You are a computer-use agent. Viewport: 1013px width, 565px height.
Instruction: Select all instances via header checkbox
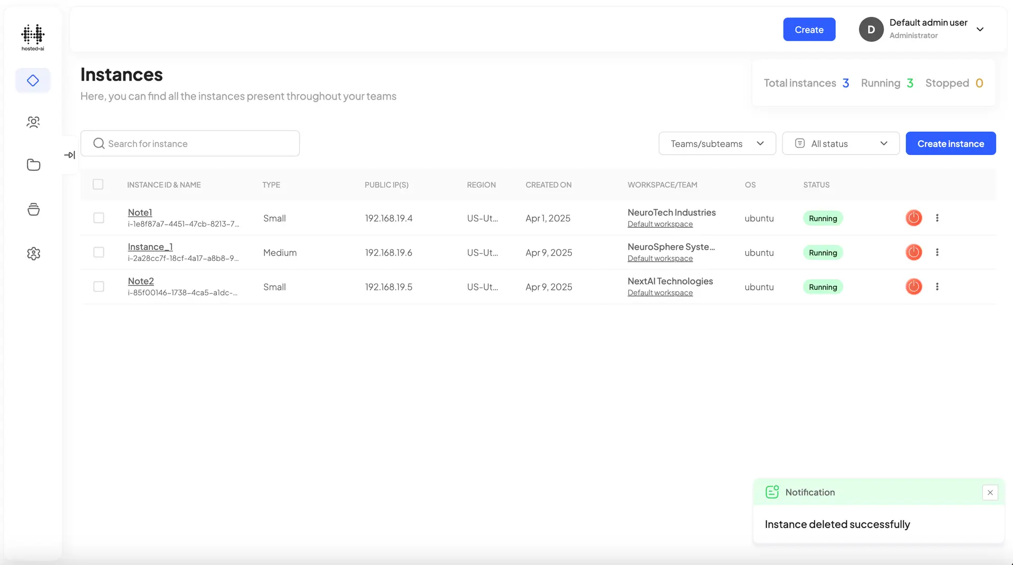coord(99,184)
